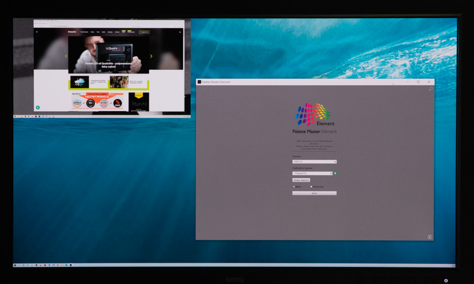Open taskbar search magnifier
Image resolution: width=474 pixels, height=284 pixels.
point(19,265)
